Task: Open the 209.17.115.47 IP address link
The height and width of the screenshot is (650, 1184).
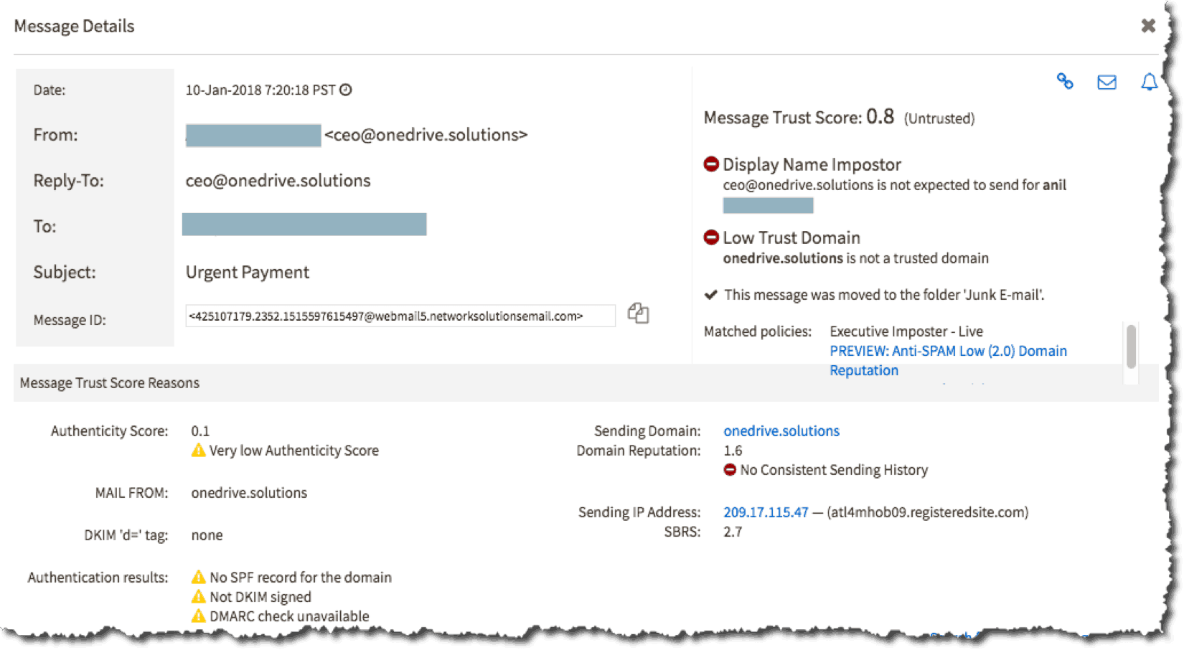Action: 766,512
